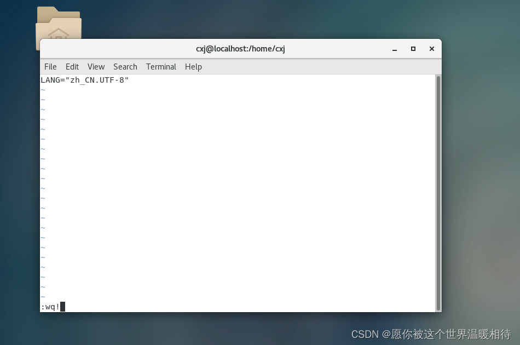Open the Help menu
This screenshot has height=345, width=520.
click(193, 67)
